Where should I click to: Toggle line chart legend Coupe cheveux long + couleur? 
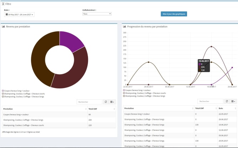click(x=137, y=90)
